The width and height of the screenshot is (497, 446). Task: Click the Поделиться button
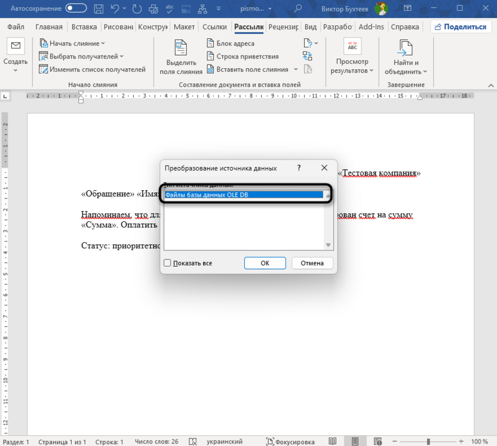click(x=461, y=27)
